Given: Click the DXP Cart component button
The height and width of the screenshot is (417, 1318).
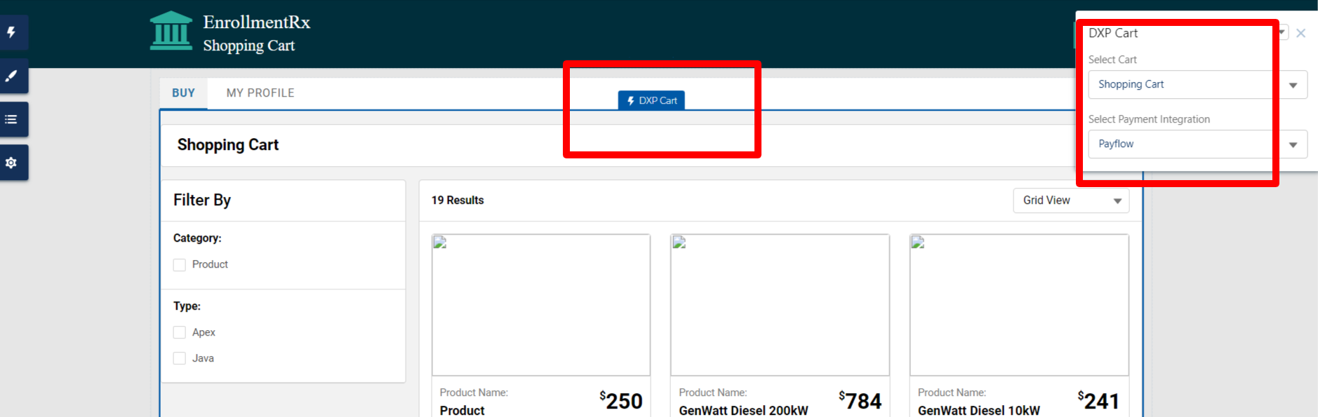Looking at the screenshot, I should pyautogui.click(x=651, y=101).
